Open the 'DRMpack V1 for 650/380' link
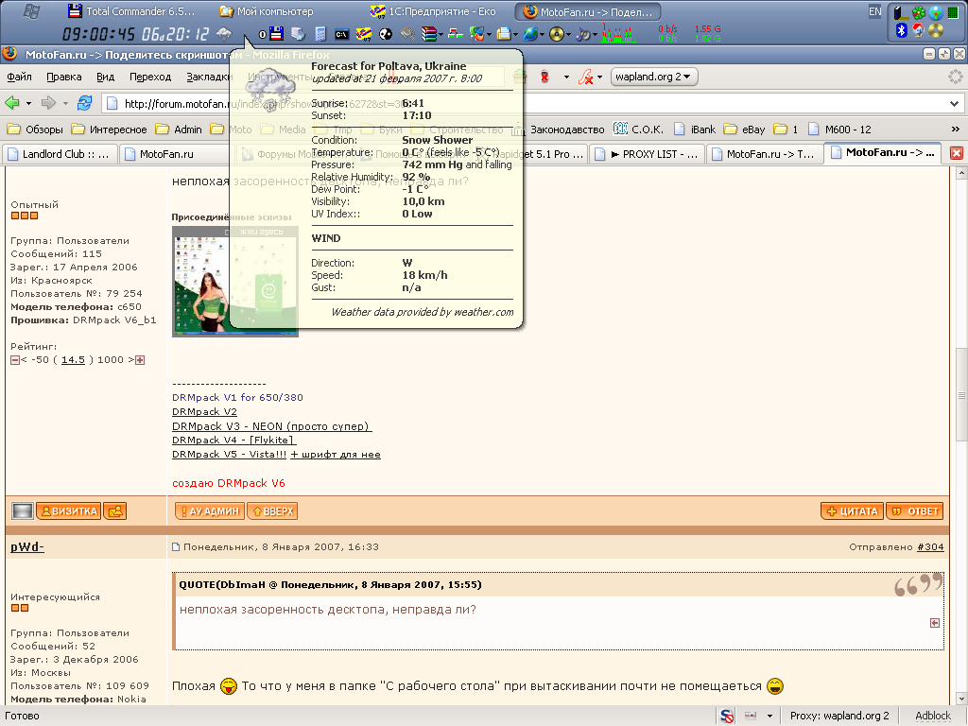The height and width of the screenshot is (726, 968). tap(237, 398)
